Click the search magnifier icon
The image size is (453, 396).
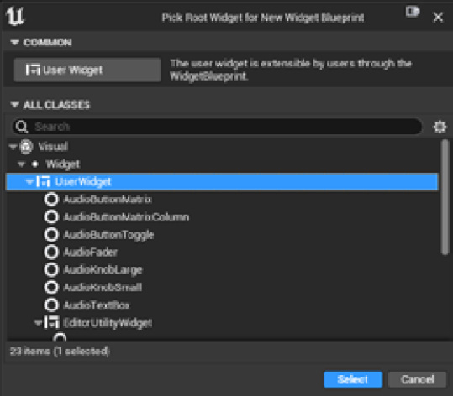(22, 127)
